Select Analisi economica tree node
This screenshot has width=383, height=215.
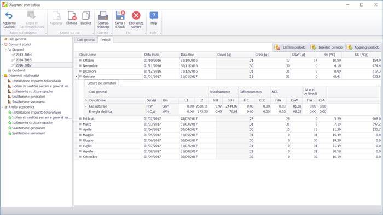pos(21,107)
